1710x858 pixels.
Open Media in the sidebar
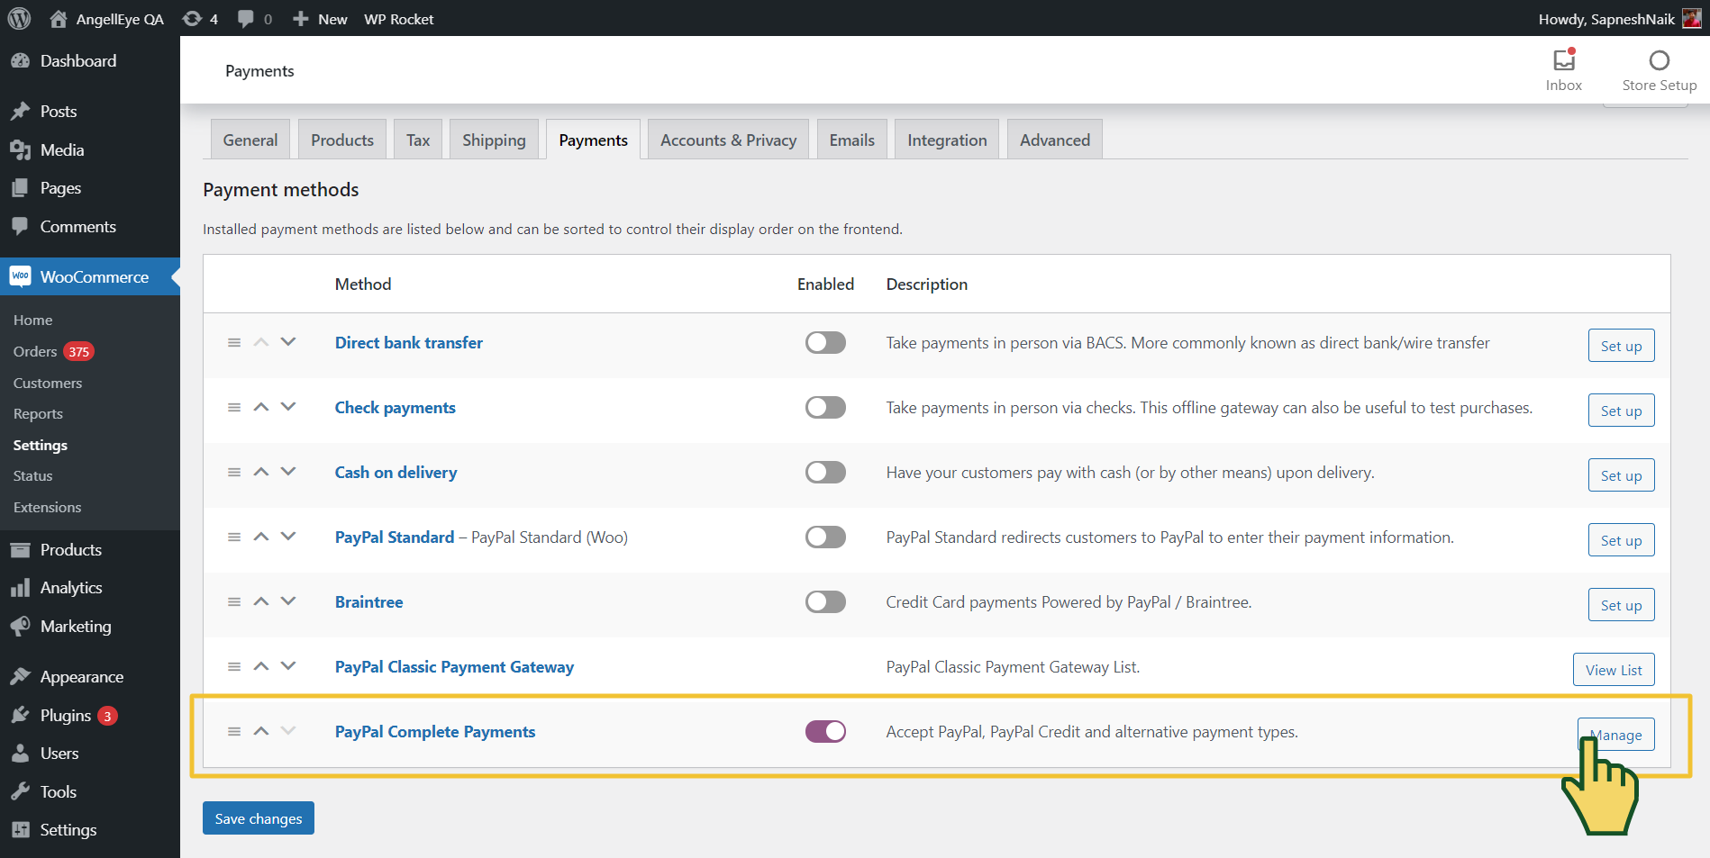(x=90, y=150)
